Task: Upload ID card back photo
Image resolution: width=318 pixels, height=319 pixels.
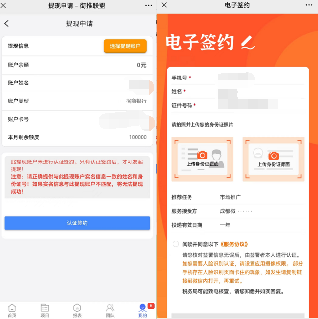Action: click(x=273, y=159)
